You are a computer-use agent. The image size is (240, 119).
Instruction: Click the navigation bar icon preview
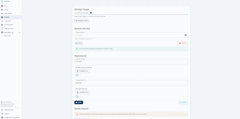click(77, 96)
